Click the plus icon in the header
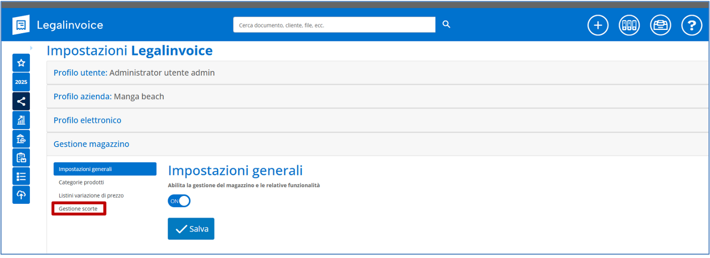The width and height of the screenshot is (710, 258). (598, 25)
